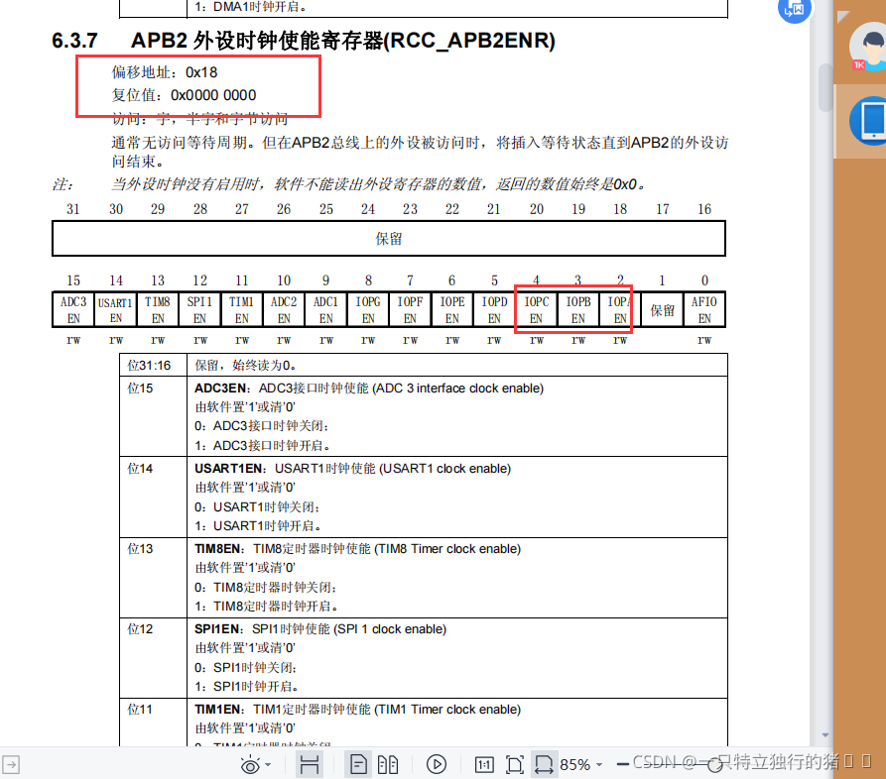The image size is (886, 779).
Task: Toggle the left sidebar panel open
Action: 10,763
